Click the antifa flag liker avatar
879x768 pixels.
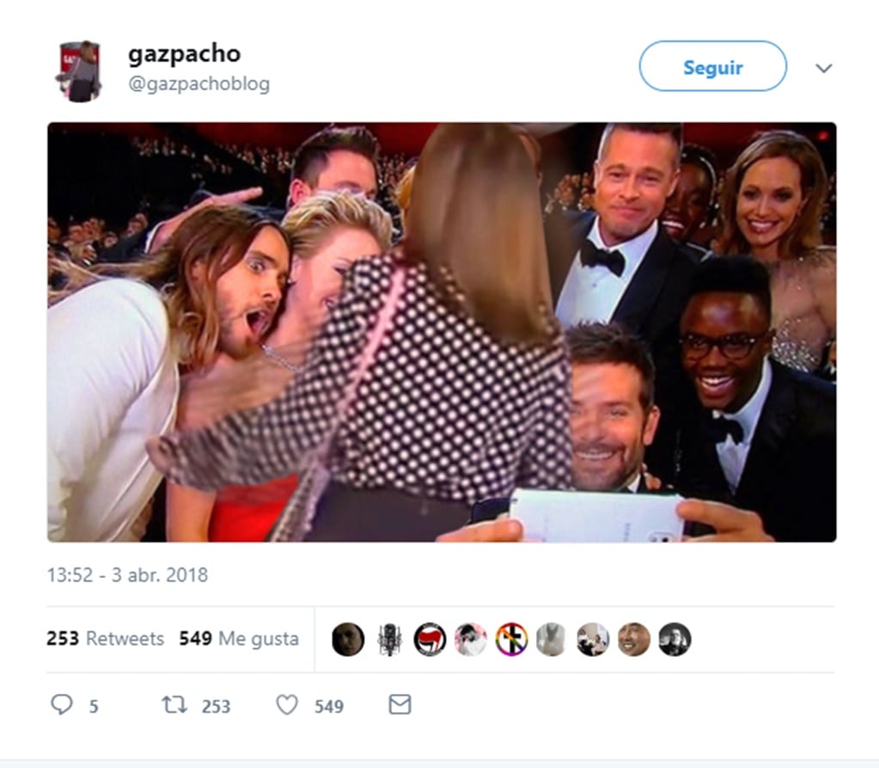click(x=430, y=639)
